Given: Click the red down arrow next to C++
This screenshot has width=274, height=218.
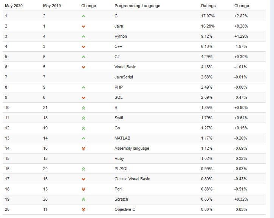Looking at the screenshot, I should (84, 47).
